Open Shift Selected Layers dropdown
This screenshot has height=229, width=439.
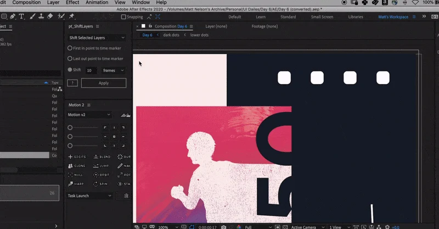tap(97, 37)
